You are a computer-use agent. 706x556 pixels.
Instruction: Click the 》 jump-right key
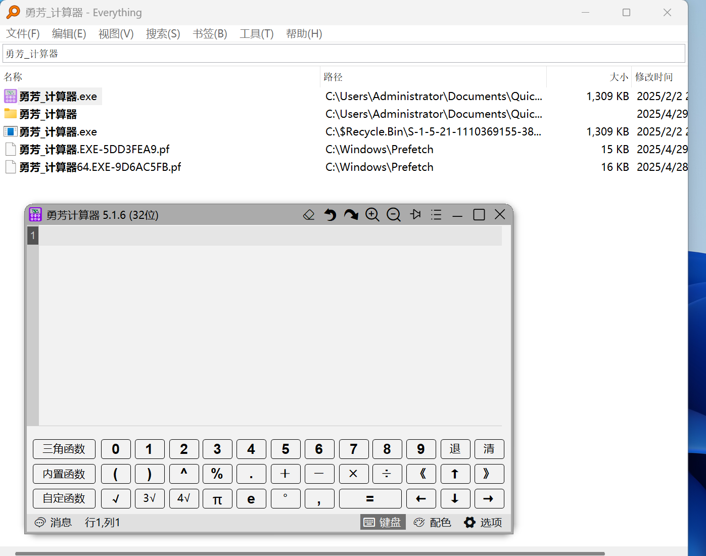[x=489, y=474]
